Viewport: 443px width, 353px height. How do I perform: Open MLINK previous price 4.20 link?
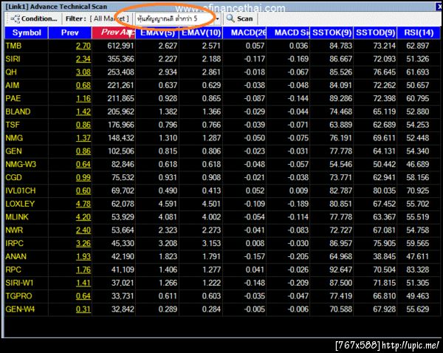[83, 217]
